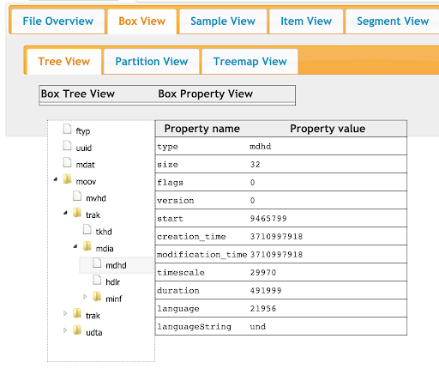This screenshot has width=439, height=369.
Task: Select the Box View tab
Action: coord(141,21)
